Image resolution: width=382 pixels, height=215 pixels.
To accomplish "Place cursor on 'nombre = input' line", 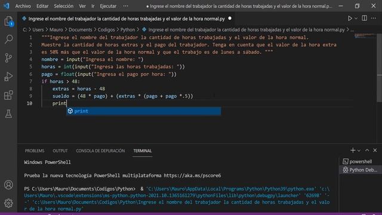I will click(x=93, y=60).
